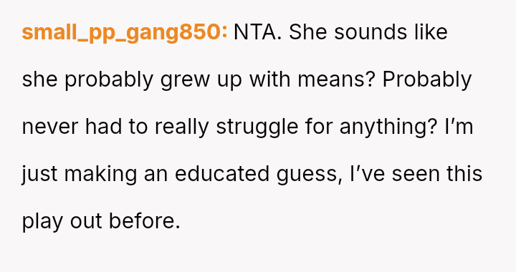Click the word "I've" in comment

pyautogui.click(x=368, y=174)
